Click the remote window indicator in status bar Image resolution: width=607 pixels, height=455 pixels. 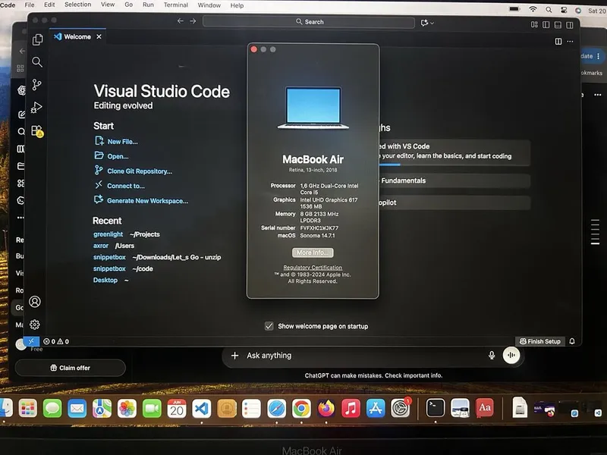(31, 340)
